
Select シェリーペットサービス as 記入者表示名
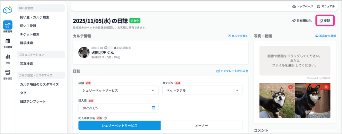point(120,125)
